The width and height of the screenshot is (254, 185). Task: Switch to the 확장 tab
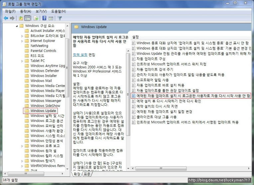(77, 174)
